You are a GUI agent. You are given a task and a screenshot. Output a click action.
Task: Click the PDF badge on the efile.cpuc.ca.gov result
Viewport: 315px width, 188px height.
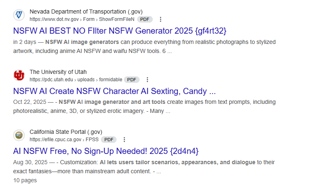coord(109,140)
